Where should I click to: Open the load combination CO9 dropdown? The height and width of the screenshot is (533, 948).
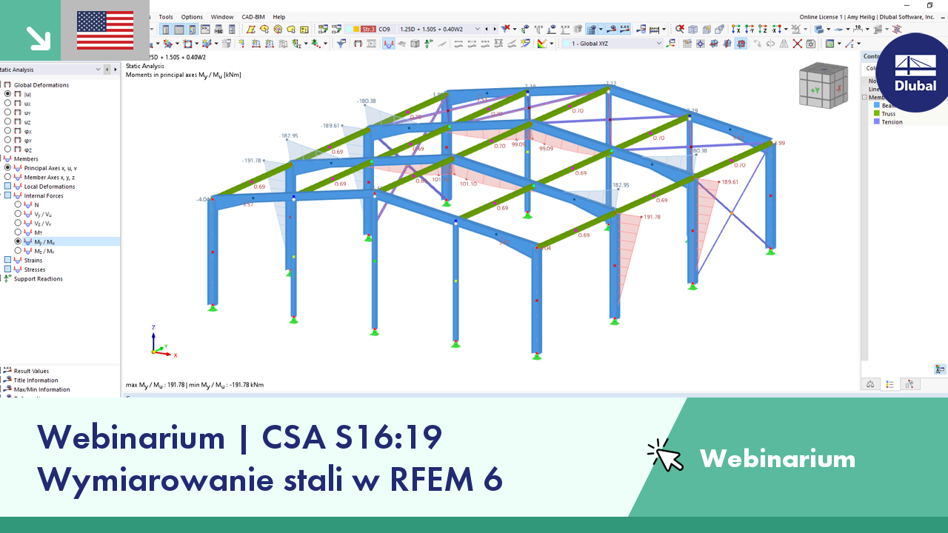pyautogui.click(x=477, y=29)
